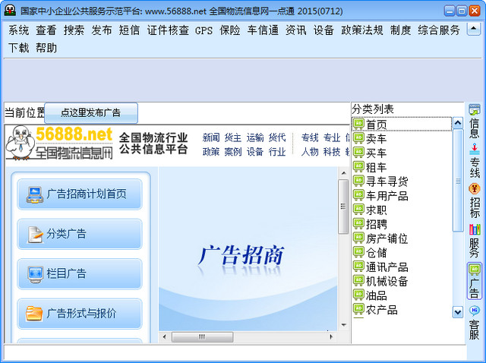Click the AD icon beside 招聘
The height and width of the screenshot is (363, 486).
(358, 224)
